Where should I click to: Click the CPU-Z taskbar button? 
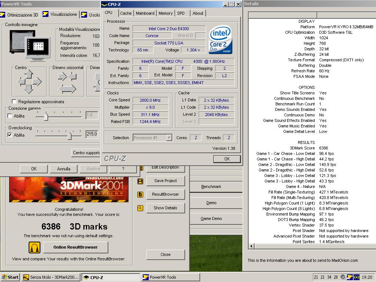111,277
